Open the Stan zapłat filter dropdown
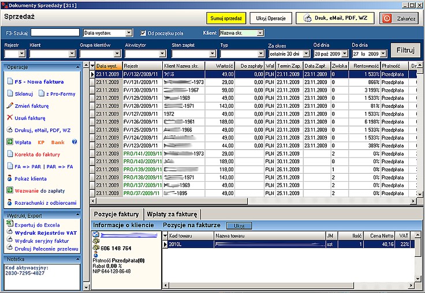 pos(210,54)
